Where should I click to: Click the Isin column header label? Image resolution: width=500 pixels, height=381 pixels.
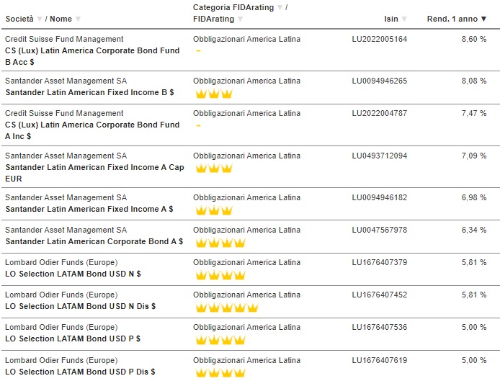coord(391,19)
